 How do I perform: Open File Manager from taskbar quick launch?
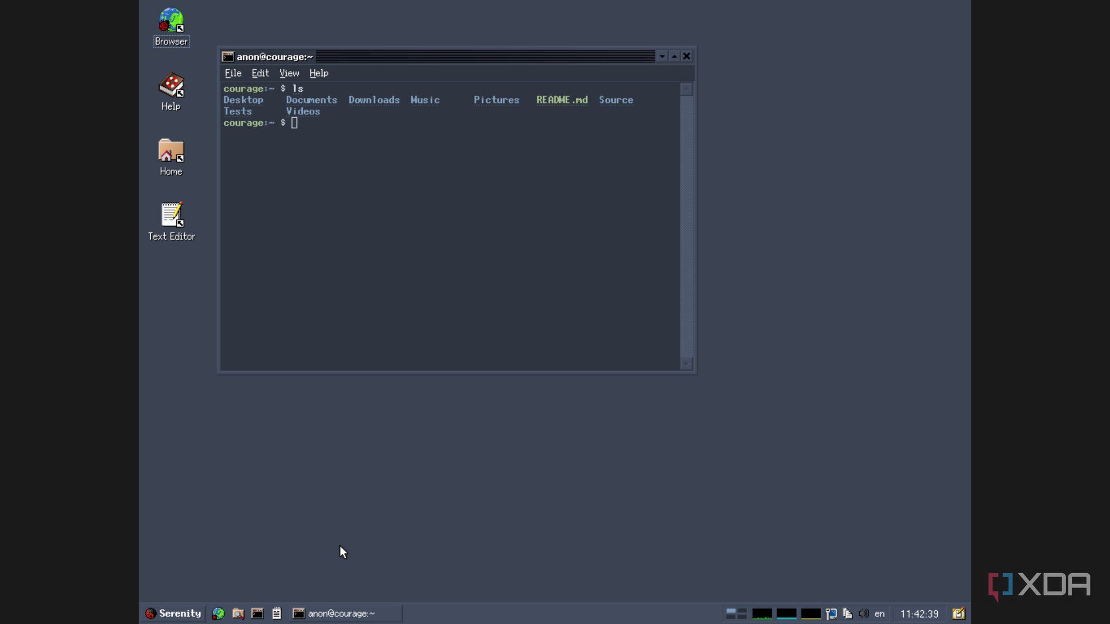pyautogui.click(x=238, y=614)
